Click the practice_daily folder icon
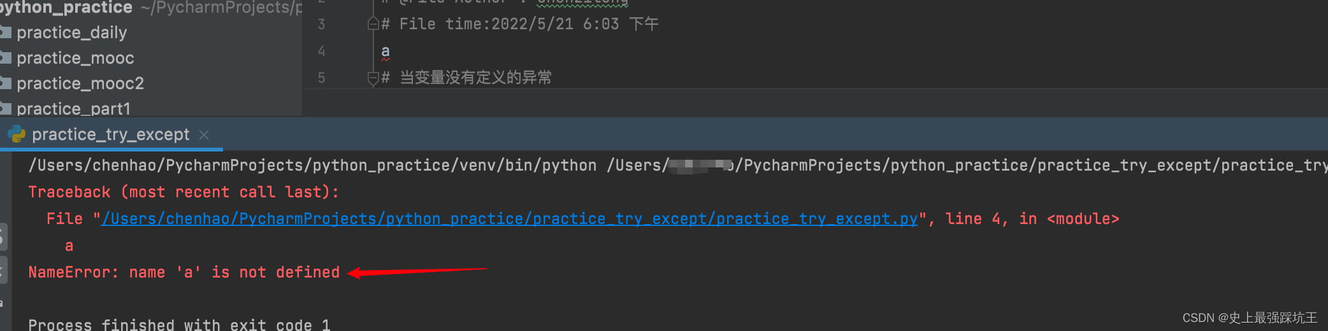The image size is (1328, 331). click(x=6, y=32)
